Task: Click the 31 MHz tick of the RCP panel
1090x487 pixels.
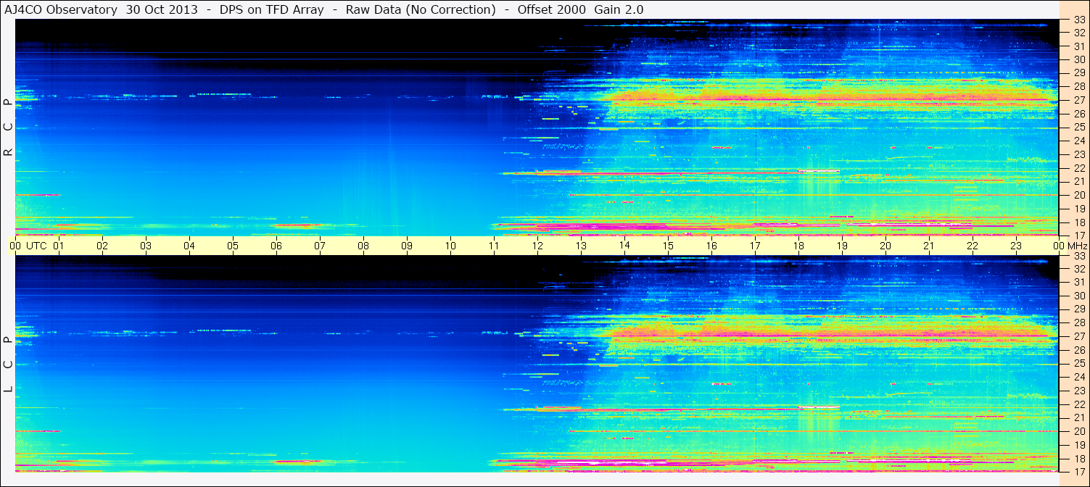Action: [x=1078, y=46]
